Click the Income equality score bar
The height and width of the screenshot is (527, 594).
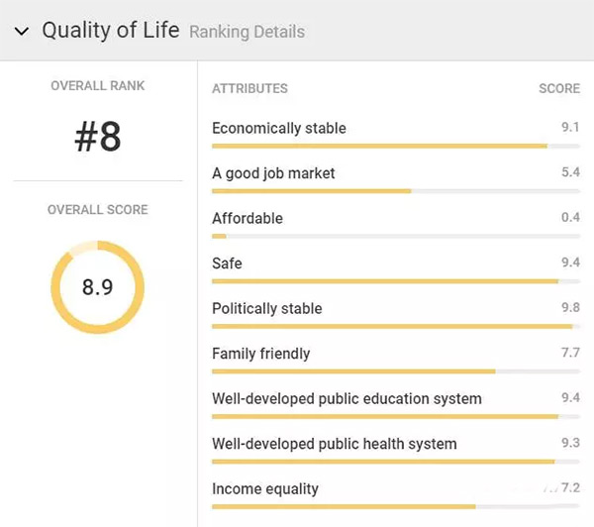(395, 506)
